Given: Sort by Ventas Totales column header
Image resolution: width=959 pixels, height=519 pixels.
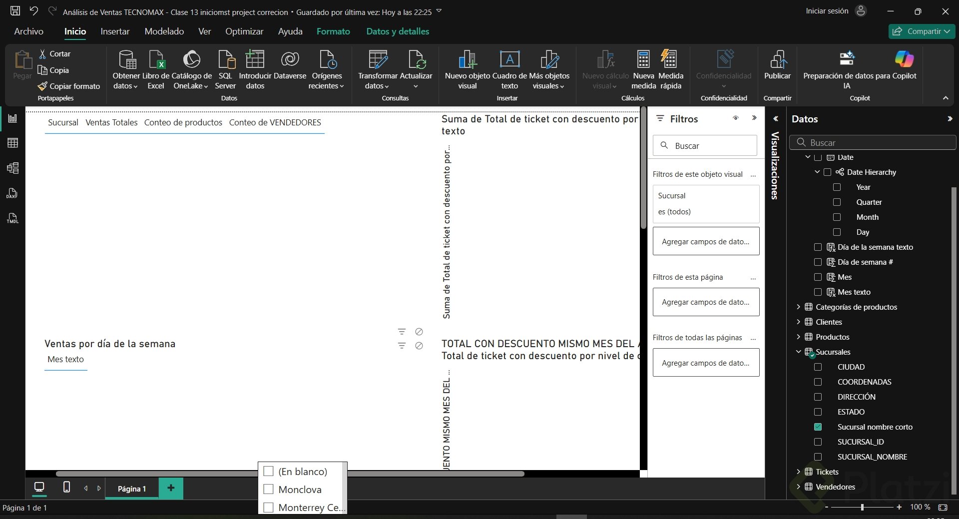Looking at the screenshot, I should (111, 122).
